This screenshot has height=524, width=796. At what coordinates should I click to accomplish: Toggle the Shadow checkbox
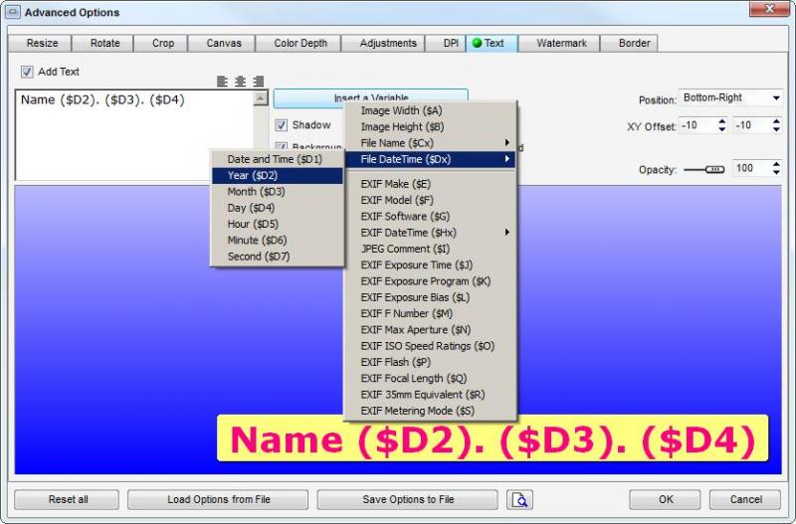point(281,125)
